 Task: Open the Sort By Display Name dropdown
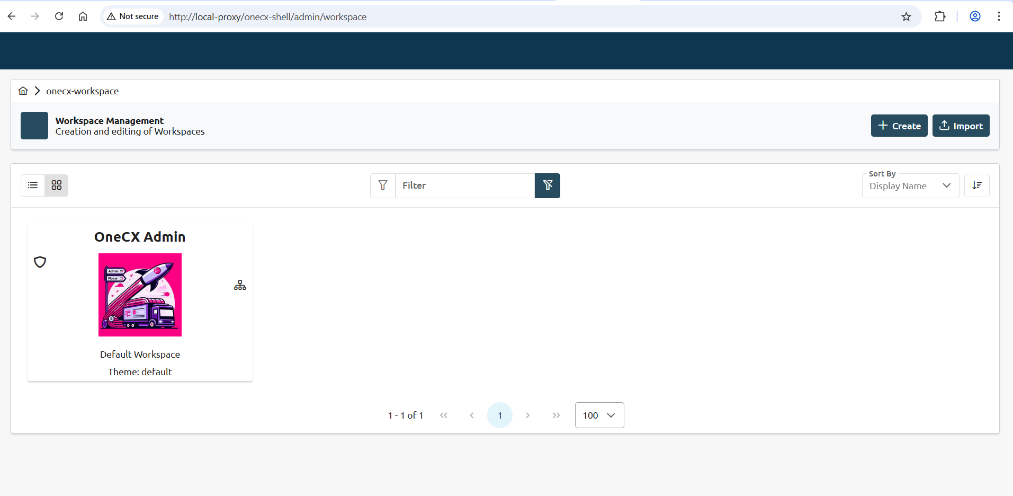[910, 186]
